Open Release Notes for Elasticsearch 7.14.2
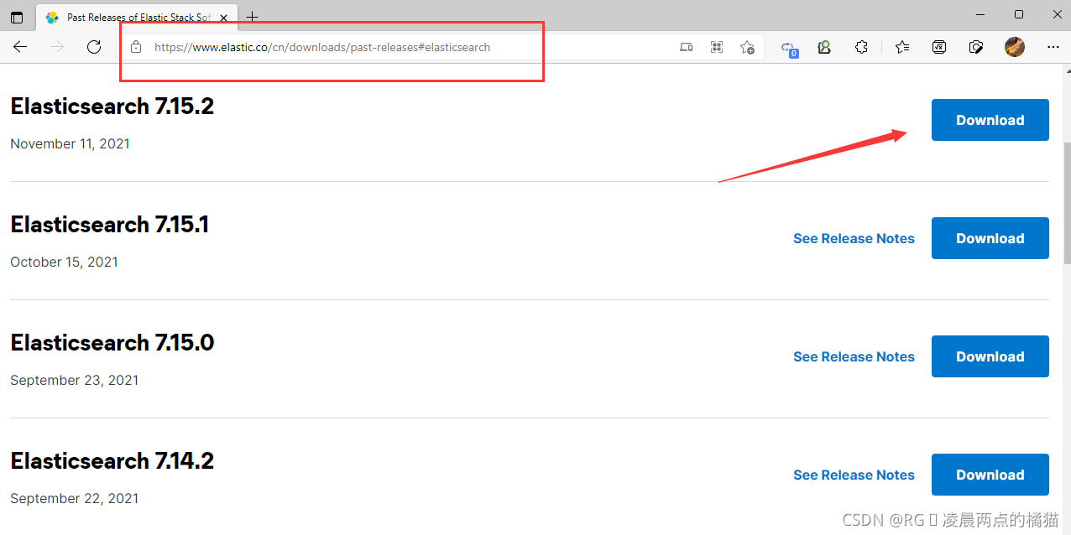Viewport: 1071px width, 535px height. tap(854, 474)
